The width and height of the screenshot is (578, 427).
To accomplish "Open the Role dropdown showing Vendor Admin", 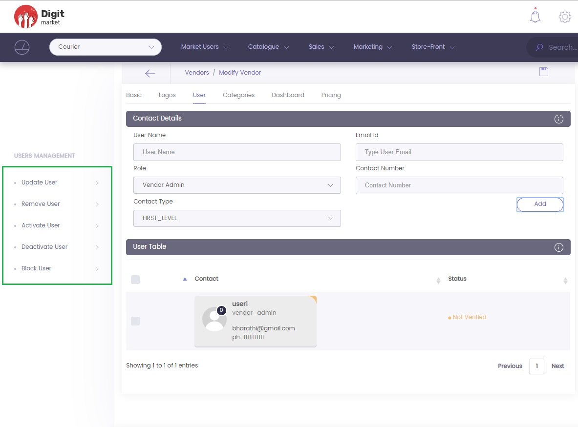I will pyautogui.click(x=237, y=185).
